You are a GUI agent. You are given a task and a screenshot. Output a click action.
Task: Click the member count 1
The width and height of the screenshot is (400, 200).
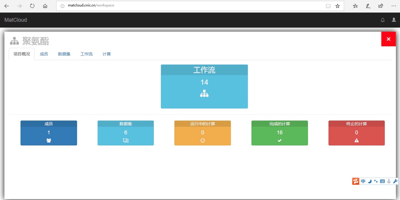49,132
